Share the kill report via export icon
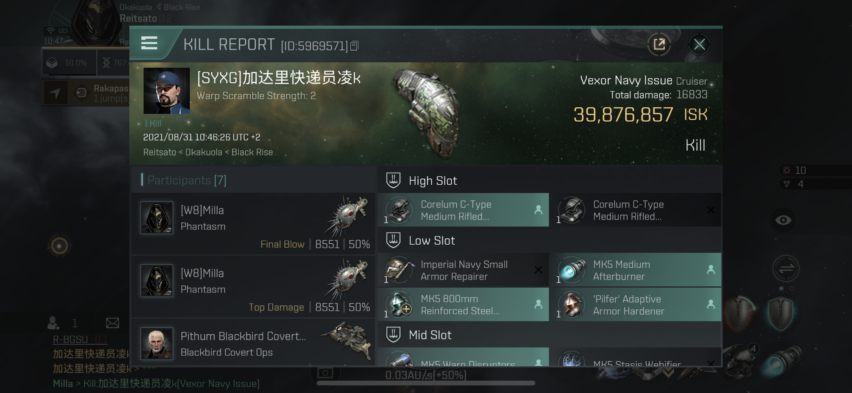 click(659, 44)
